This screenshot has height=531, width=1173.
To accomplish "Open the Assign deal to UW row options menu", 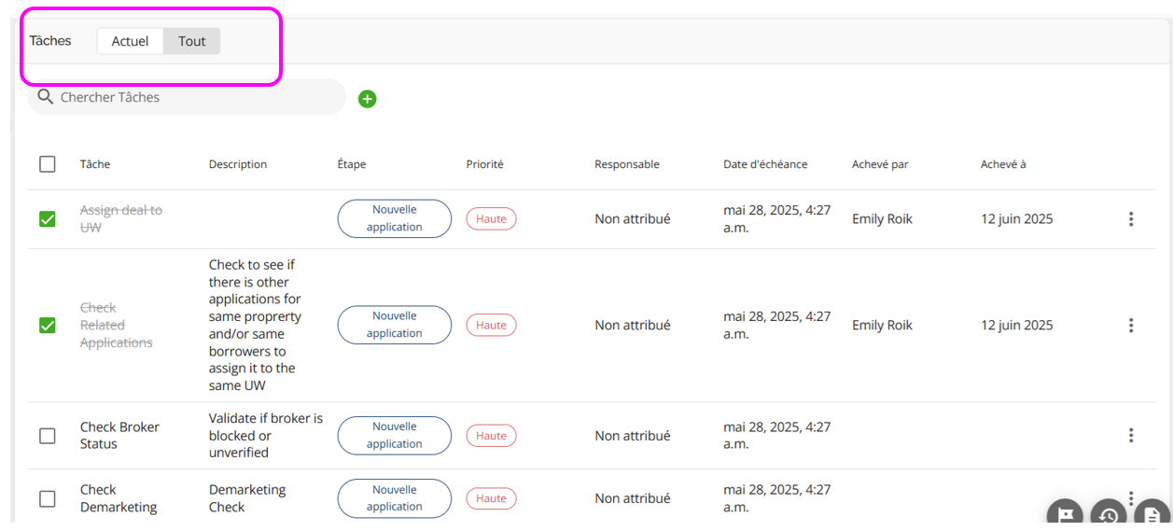I will (1131, 219).
